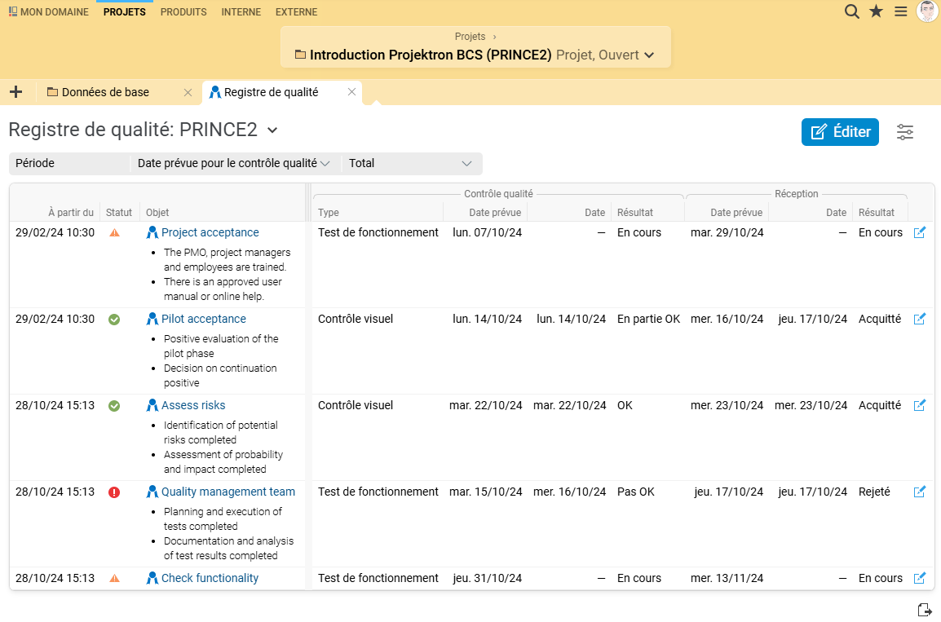Screen dimensions: 941x622
Task: Open the search magnifier icon
Action: click(x=851, y=11)
